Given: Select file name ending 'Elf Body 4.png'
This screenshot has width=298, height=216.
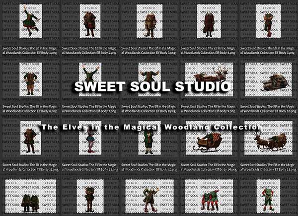Looking at the screenshot, I should click(208, 51).
